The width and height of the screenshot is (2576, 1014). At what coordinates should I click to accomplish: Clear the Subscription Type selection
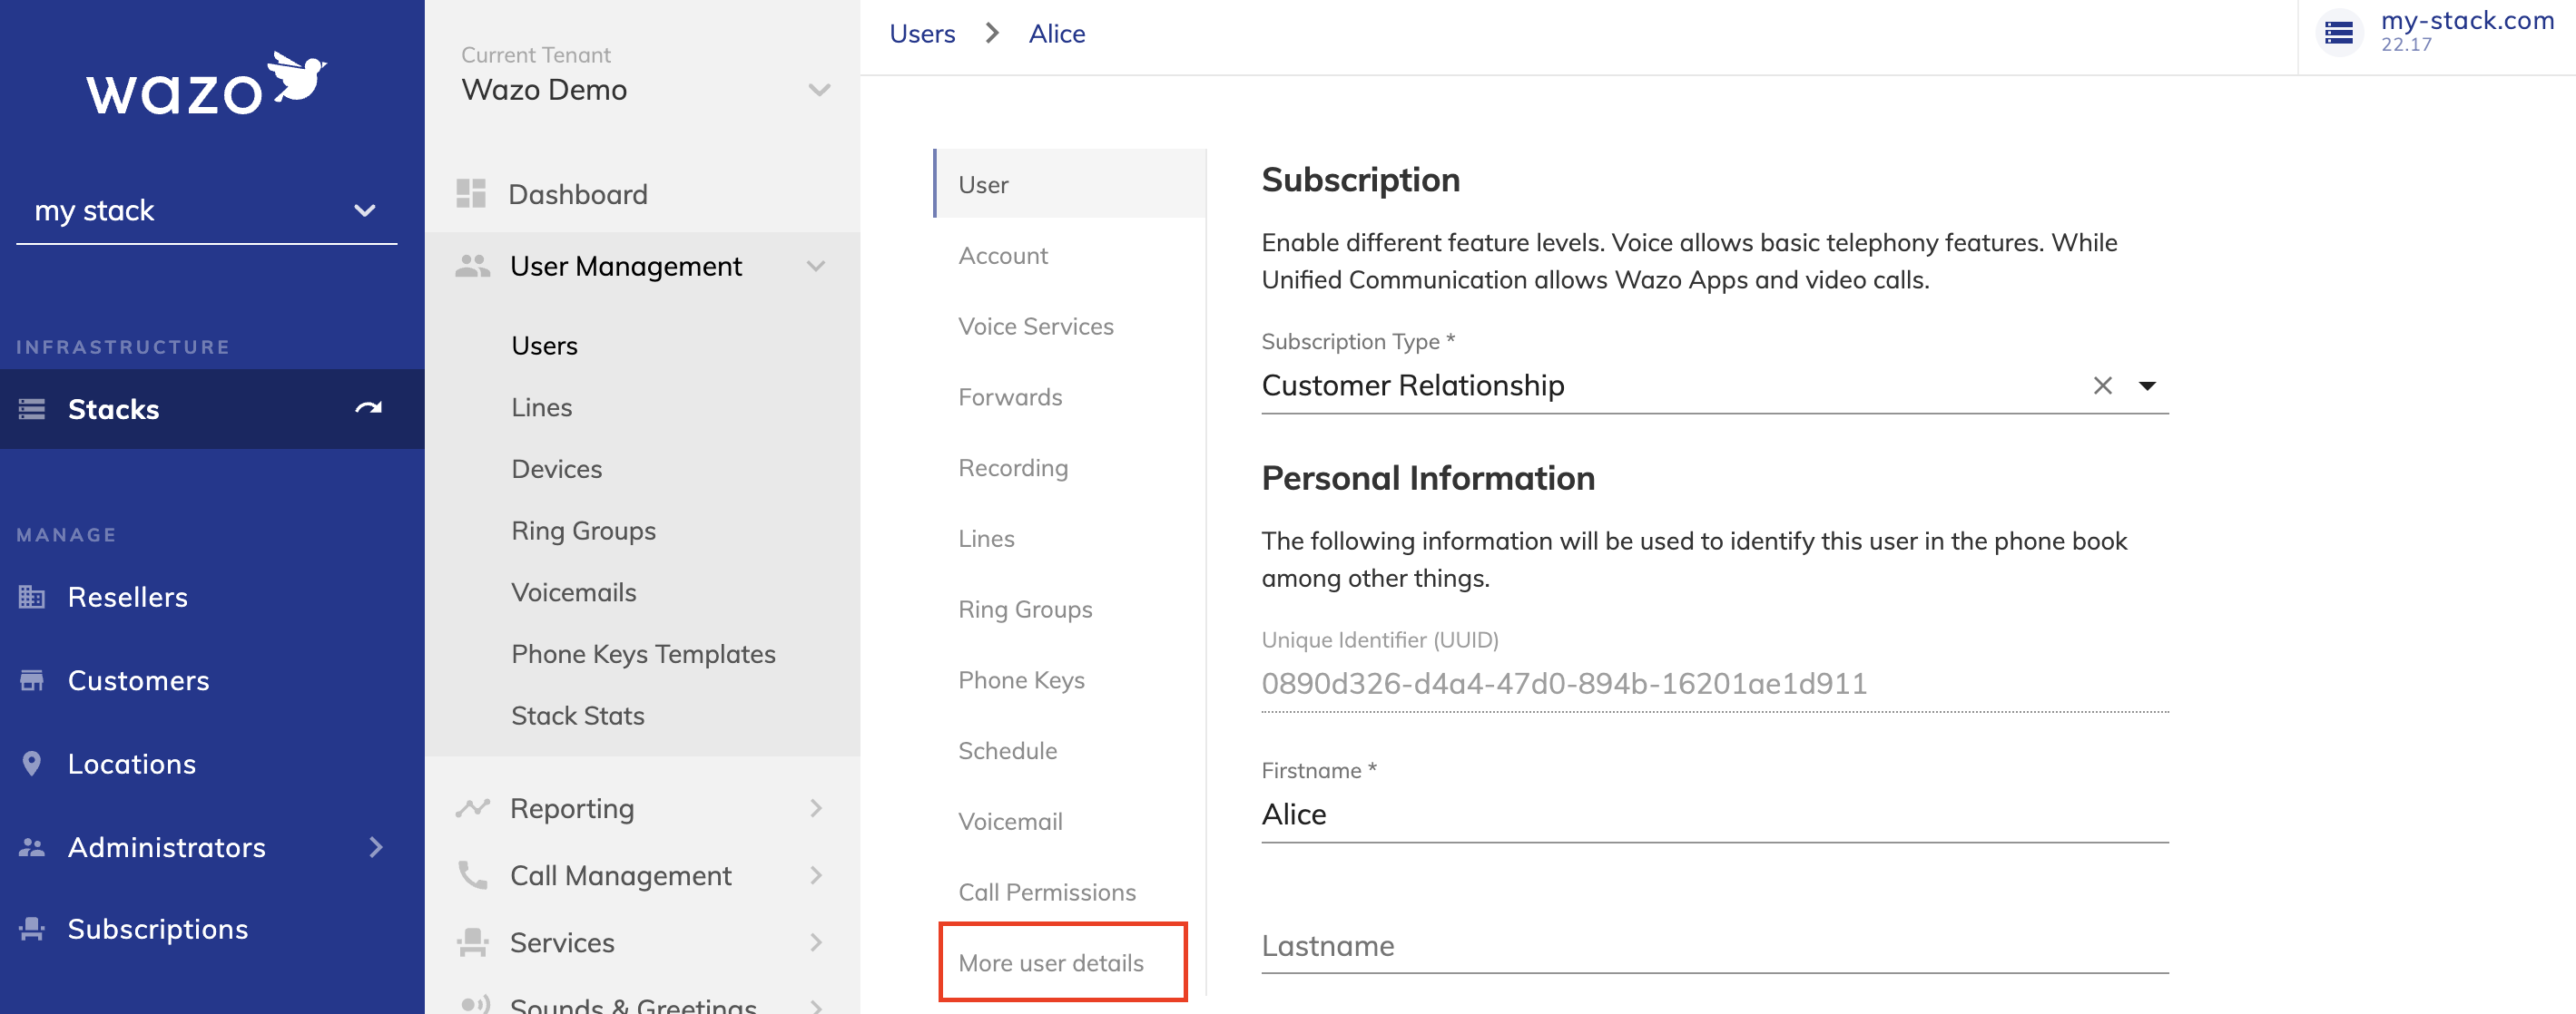pos(2103,385)
